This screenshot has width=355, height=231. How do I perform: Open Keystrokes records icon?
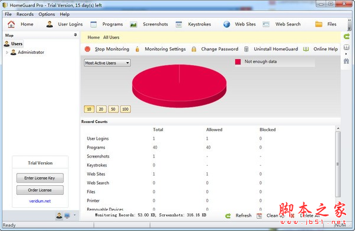coord(178,24)
